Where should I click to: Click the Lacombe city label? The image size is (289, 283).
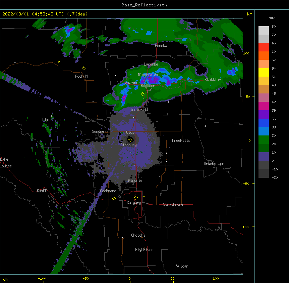[x=151, y=64]
